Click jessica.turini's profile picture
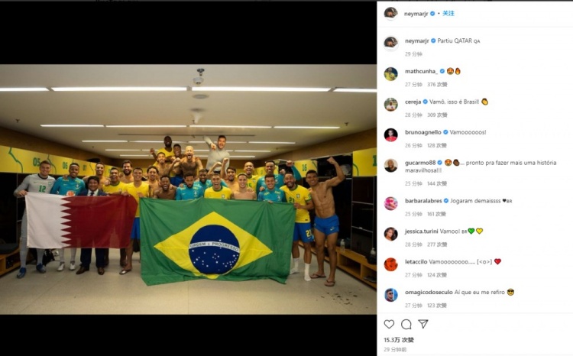The image size is (573, 356). 390,234
